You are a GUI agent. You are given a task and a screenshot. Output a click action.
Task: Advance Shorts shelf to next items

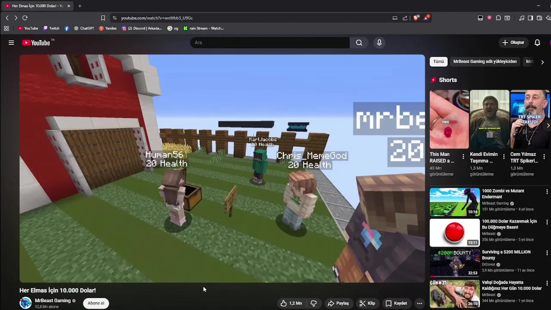click(x=548, y=126)
